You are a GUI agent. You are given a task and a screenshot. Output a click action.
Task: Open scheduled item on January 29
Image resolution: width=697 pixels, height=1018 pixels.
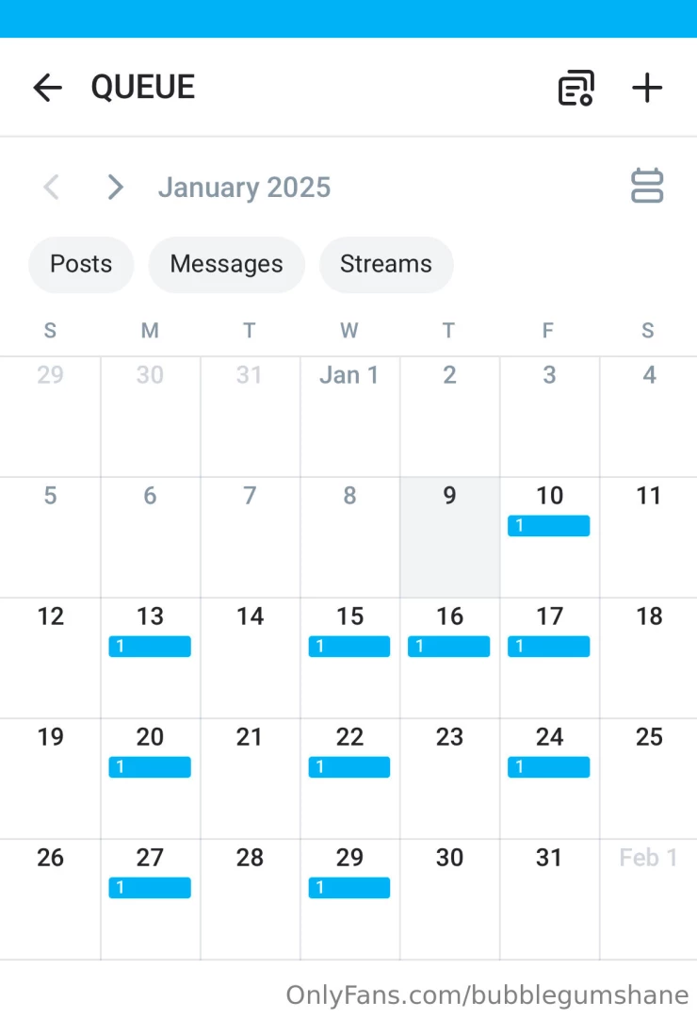coord(349,888)
